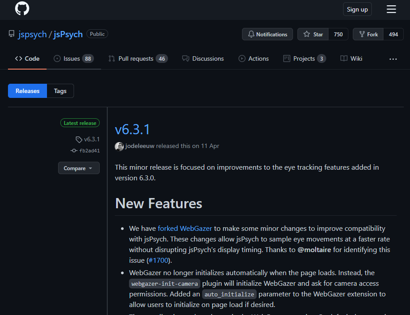Click the Wiki book icon
The width and height of the screenshot is (410, 315).
point(344,58)
